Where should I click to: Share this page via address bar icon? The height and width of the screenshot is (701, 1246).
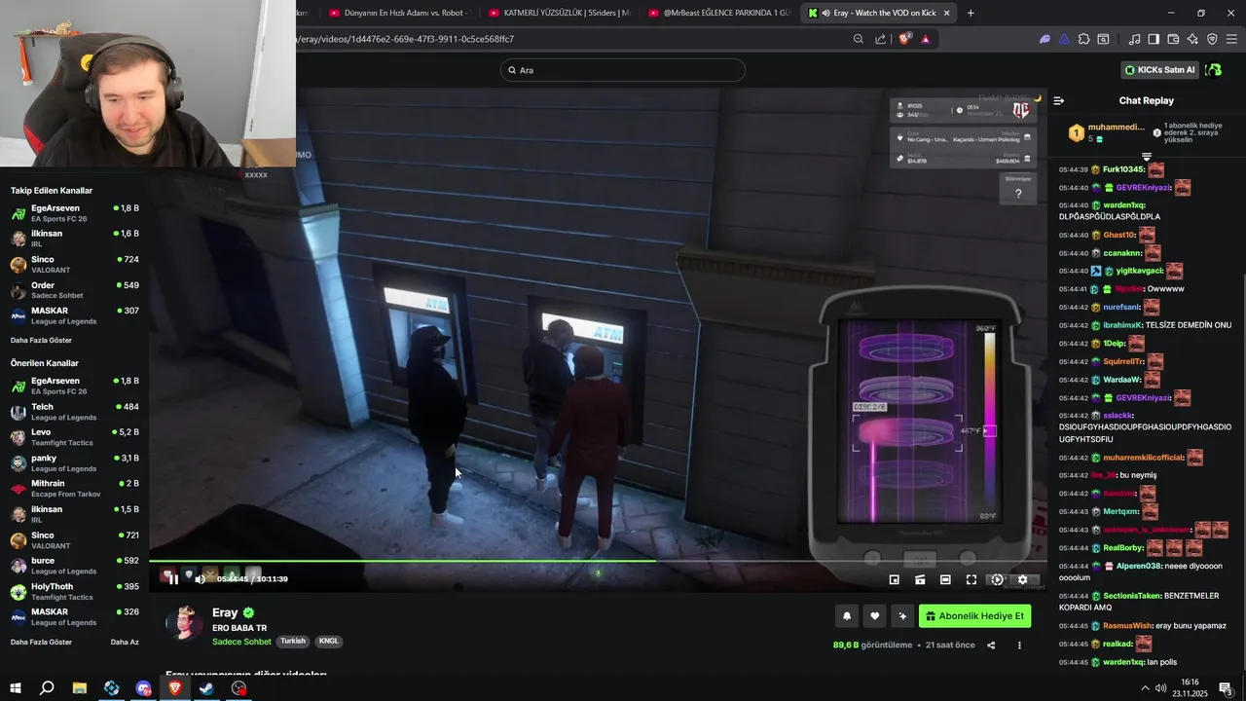(881, 39)
